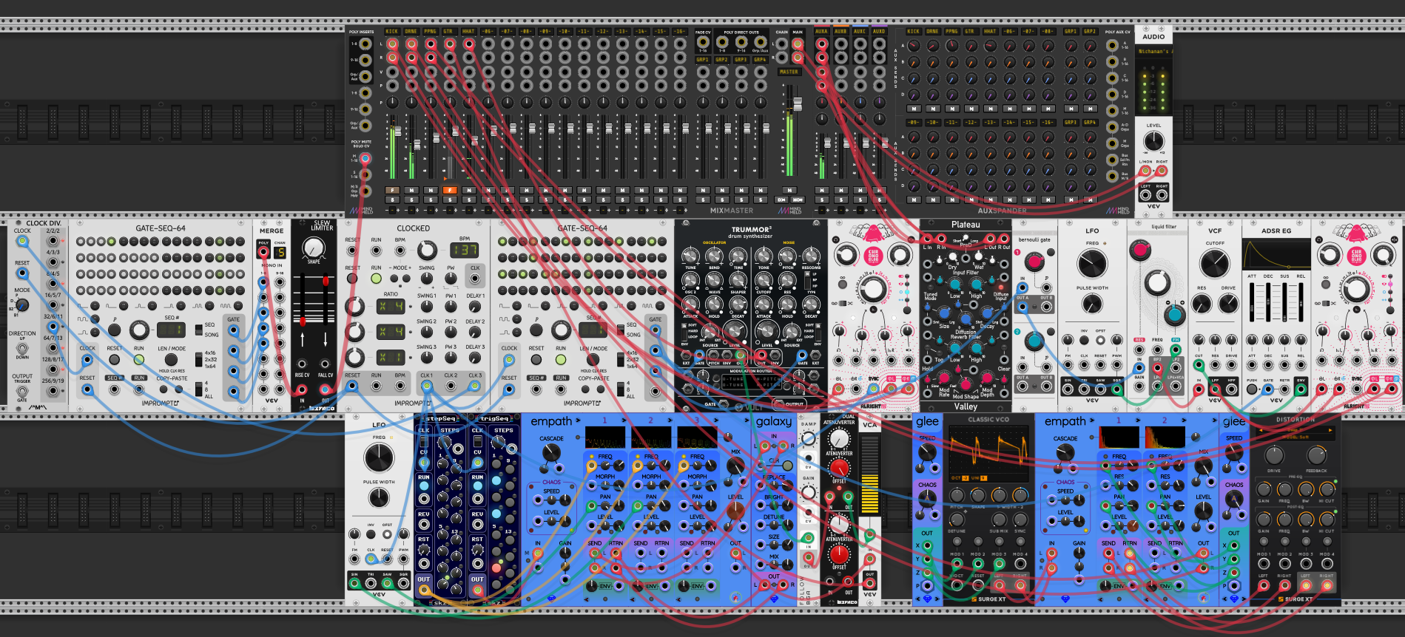This screenshot has height=637, width=1405.
Task: Click the Audio module LEVEL knob
Action: coord(1153,141)
